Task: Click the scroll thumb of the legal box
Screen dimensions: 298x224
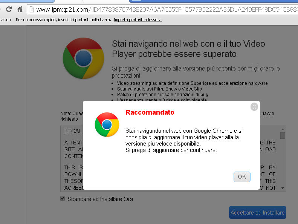Action: 283,136
